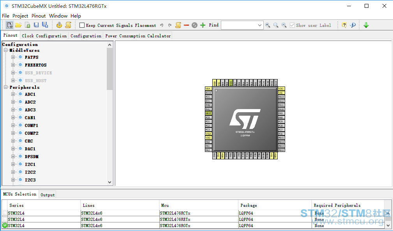Click the tree scrollbar up arrow
This screenshot has height=231, width=393.
109,45
